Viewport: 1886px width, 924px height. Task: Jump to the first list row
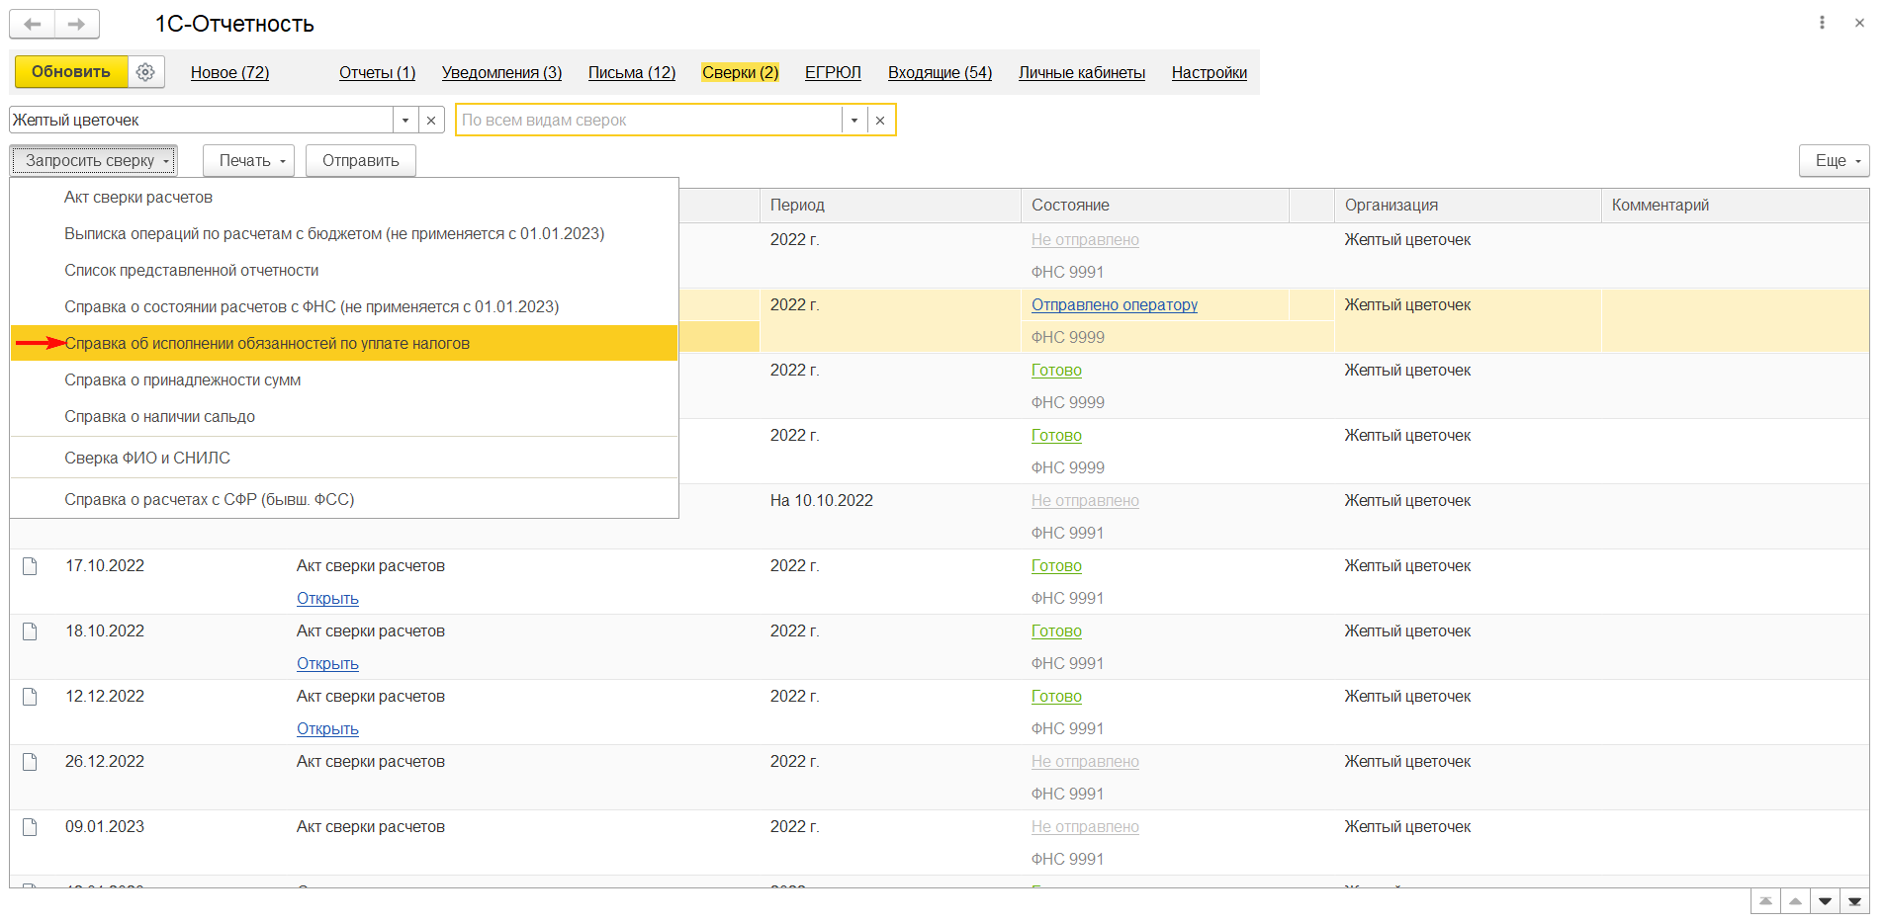pyautogui.click(x=1765, y=901)
